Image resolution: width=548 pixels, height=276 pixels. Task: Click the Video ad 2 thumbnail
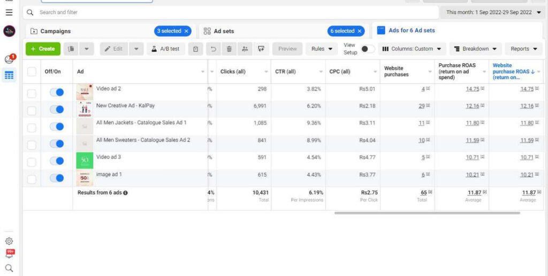[85, 92]
